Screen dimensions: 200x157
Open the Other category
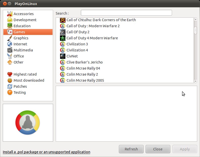(x=28, y=62)
